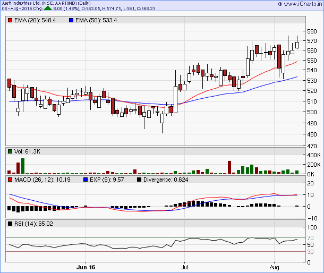Click the blue EMA (50) legend swatch
Image resolution: width=324 pixels, height=273 pixels.
[71, 20]
